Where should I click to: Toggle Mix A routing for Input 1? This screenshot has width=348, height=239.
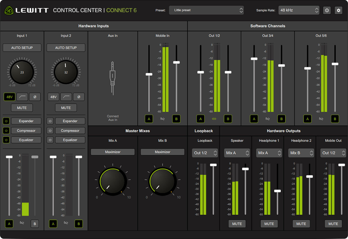tap(9, 224)
